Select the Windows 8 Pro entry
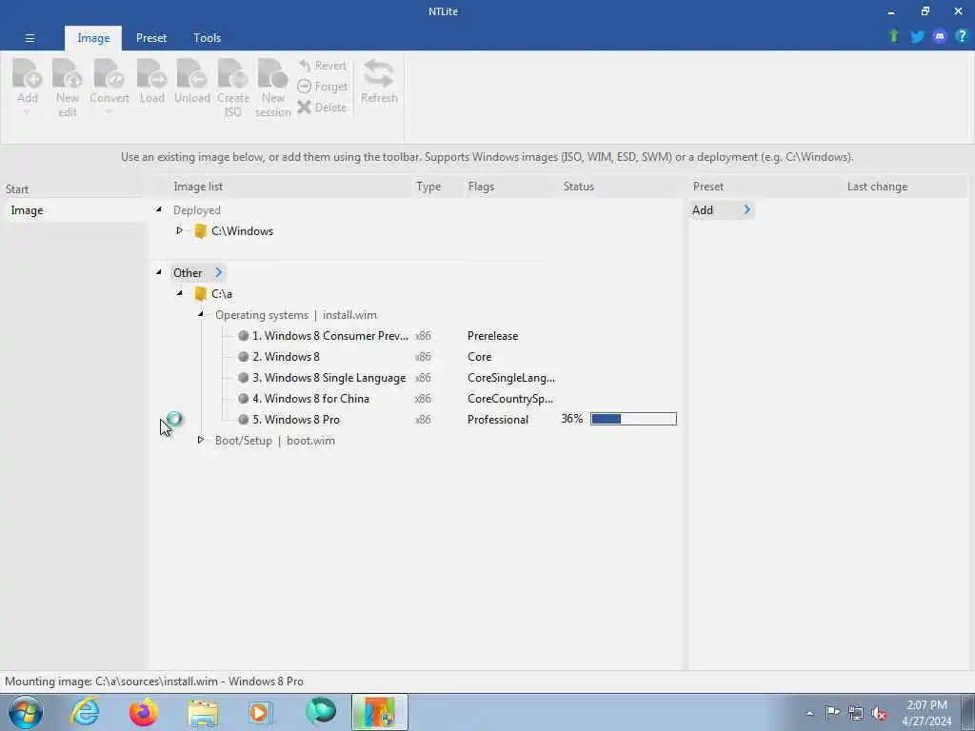This screenshot has width=975, height=731. (x=295, y=420)
